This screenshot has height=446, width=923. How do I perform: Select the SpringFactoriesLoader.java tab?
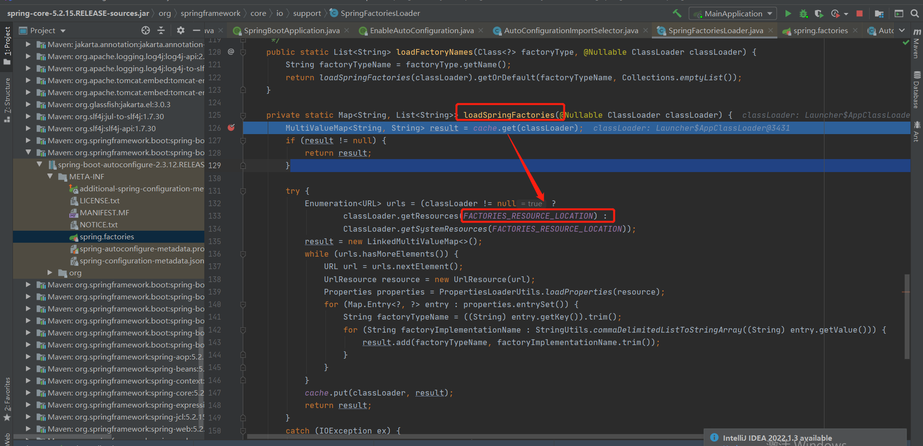(715, 30)
